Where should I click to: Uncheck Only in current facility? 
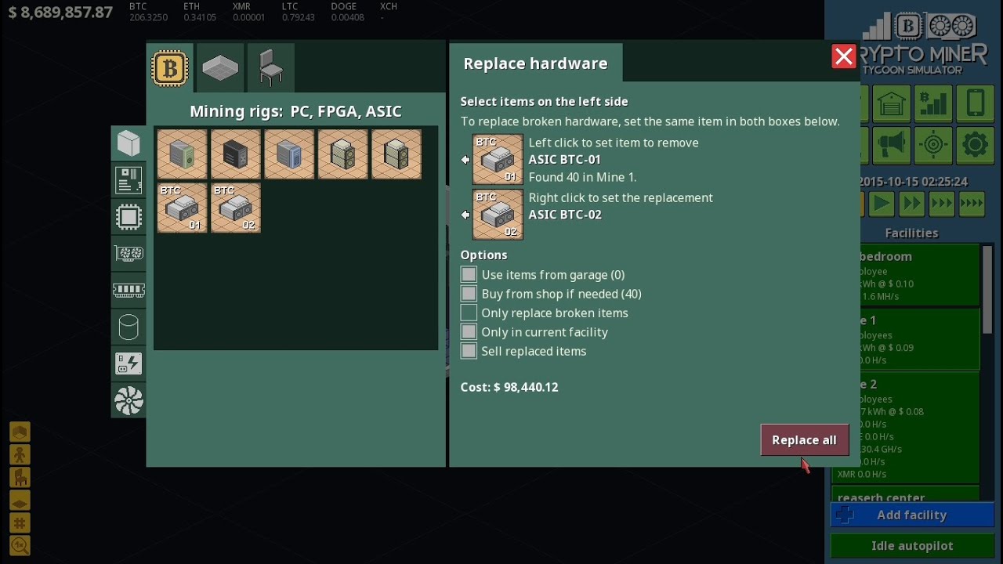[x=469, y=332]
